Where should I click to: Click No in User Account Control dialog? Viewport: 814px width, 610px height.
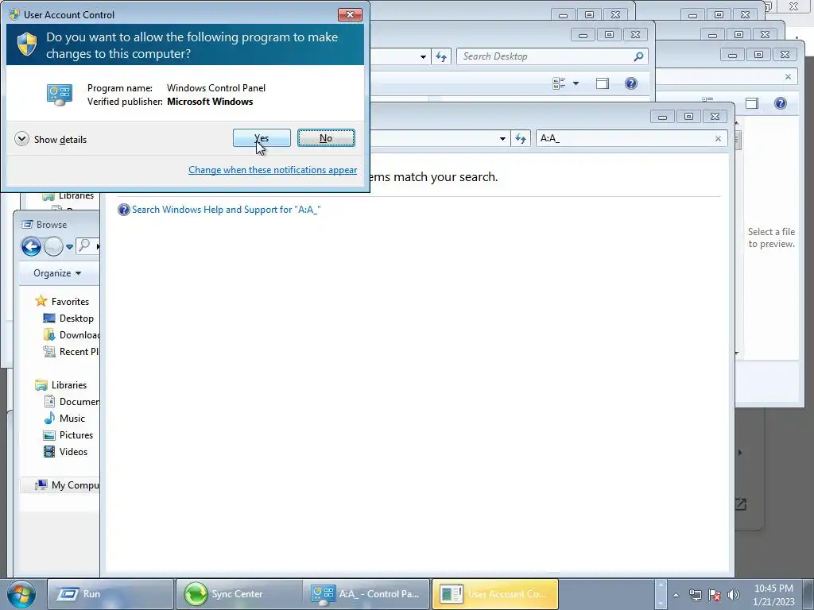326,138
